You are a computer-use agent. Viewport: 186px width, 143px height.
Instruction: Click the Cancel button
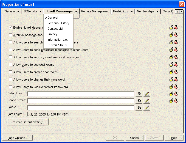click(135, 138)
